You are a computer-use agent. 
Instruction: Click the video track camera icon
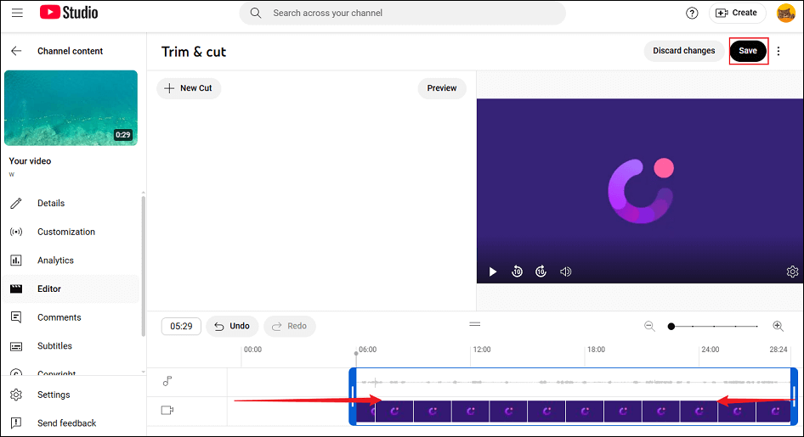coord(167,410)
